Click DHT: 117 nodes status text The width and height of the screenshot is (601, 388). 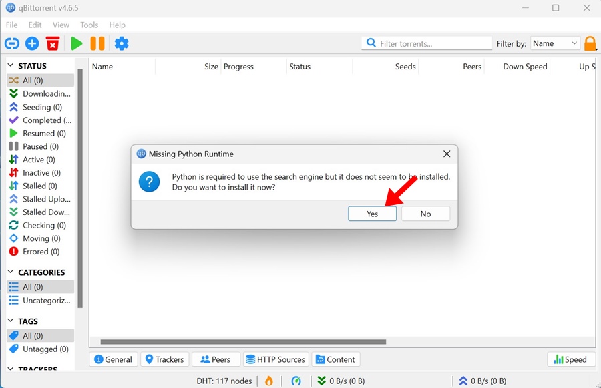click(224, 381)
